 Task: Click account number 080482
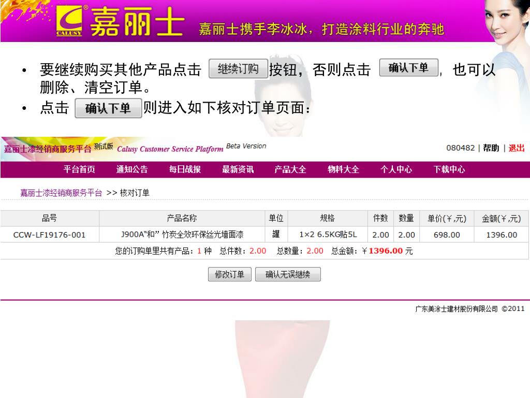(x=460, y=148)
